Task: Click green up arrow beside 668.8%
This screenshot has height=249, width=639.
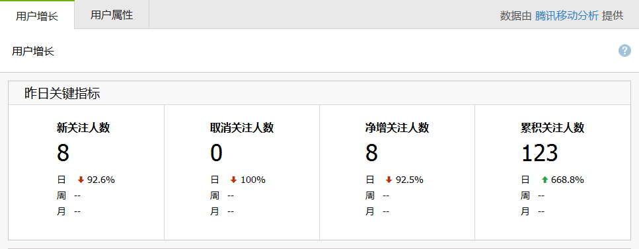Action: [545, 180]
